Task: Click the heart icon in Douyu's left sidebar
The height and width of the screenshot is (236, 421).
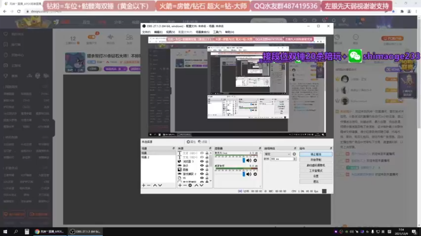Action: point(6,34)
